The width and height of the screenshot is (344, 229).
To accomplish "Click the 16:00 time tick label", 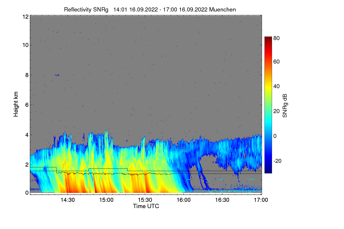I will tap(183, 200).
